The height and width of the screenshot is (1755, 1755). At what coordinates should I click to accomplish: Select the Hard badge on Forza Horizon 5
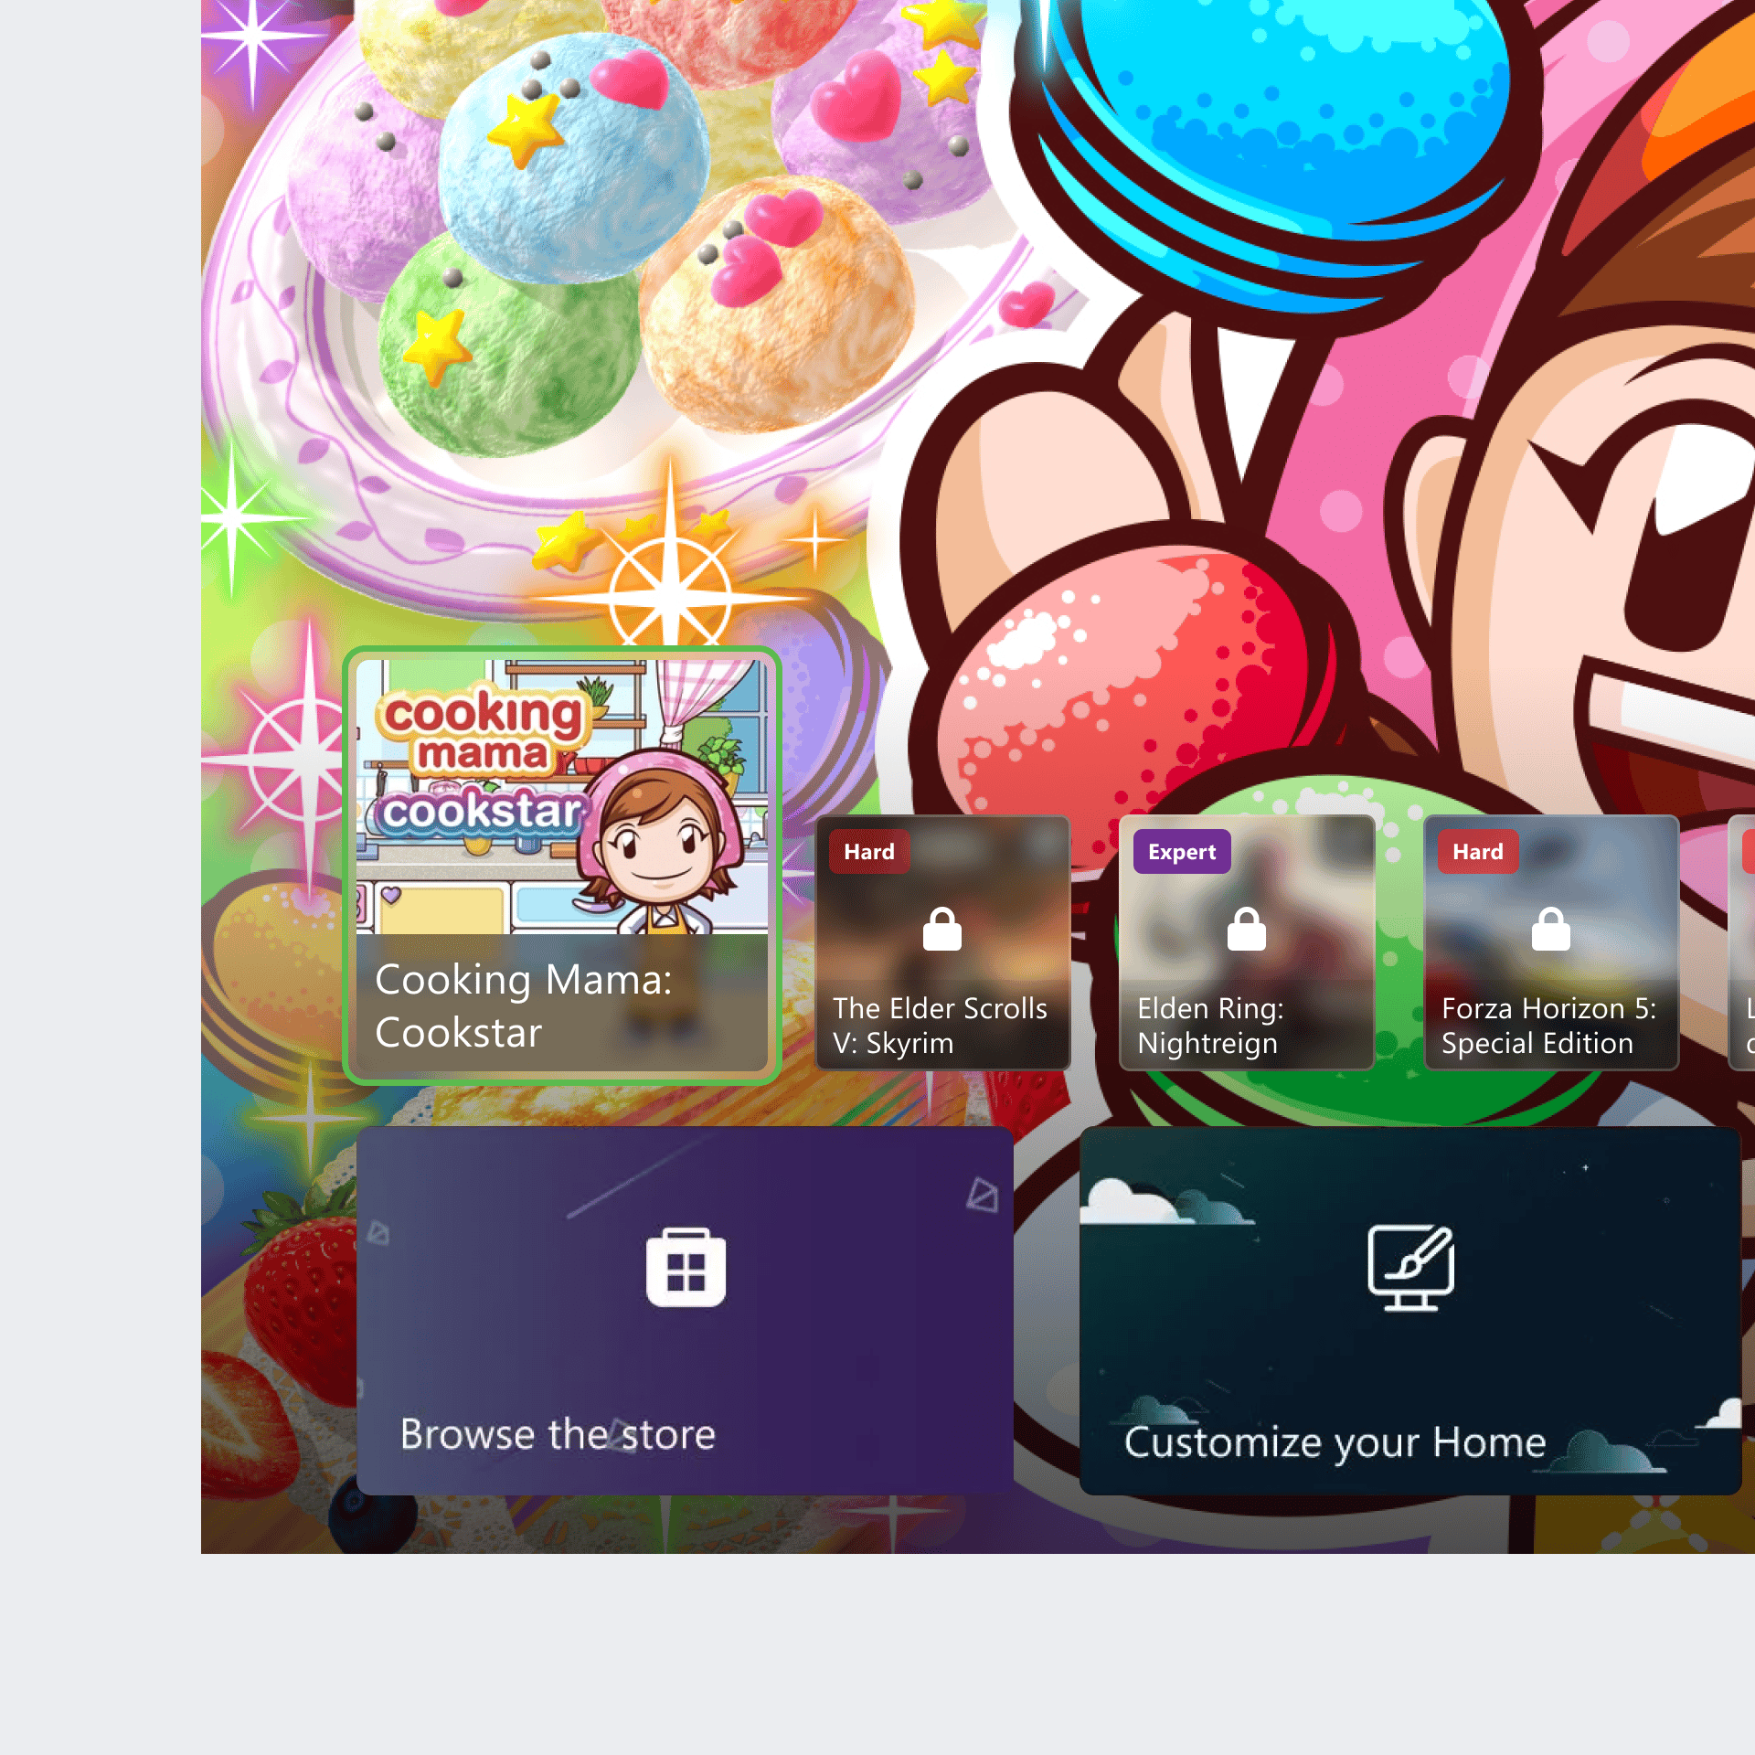1477,852
